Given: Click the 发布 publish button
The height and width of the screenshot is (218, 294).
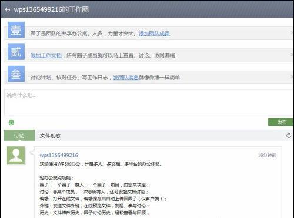Looking at the screenshot, I should [280, 122].
